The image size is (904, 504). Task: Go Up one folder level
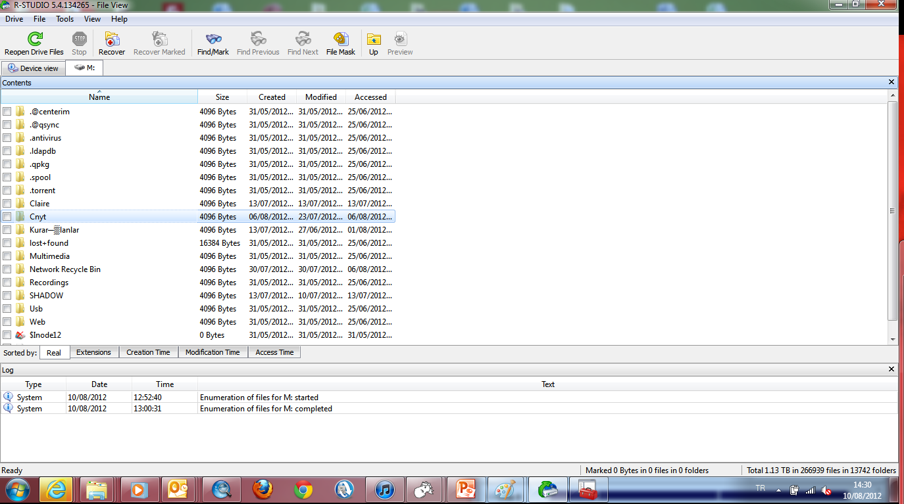click(x=374, y=43)
